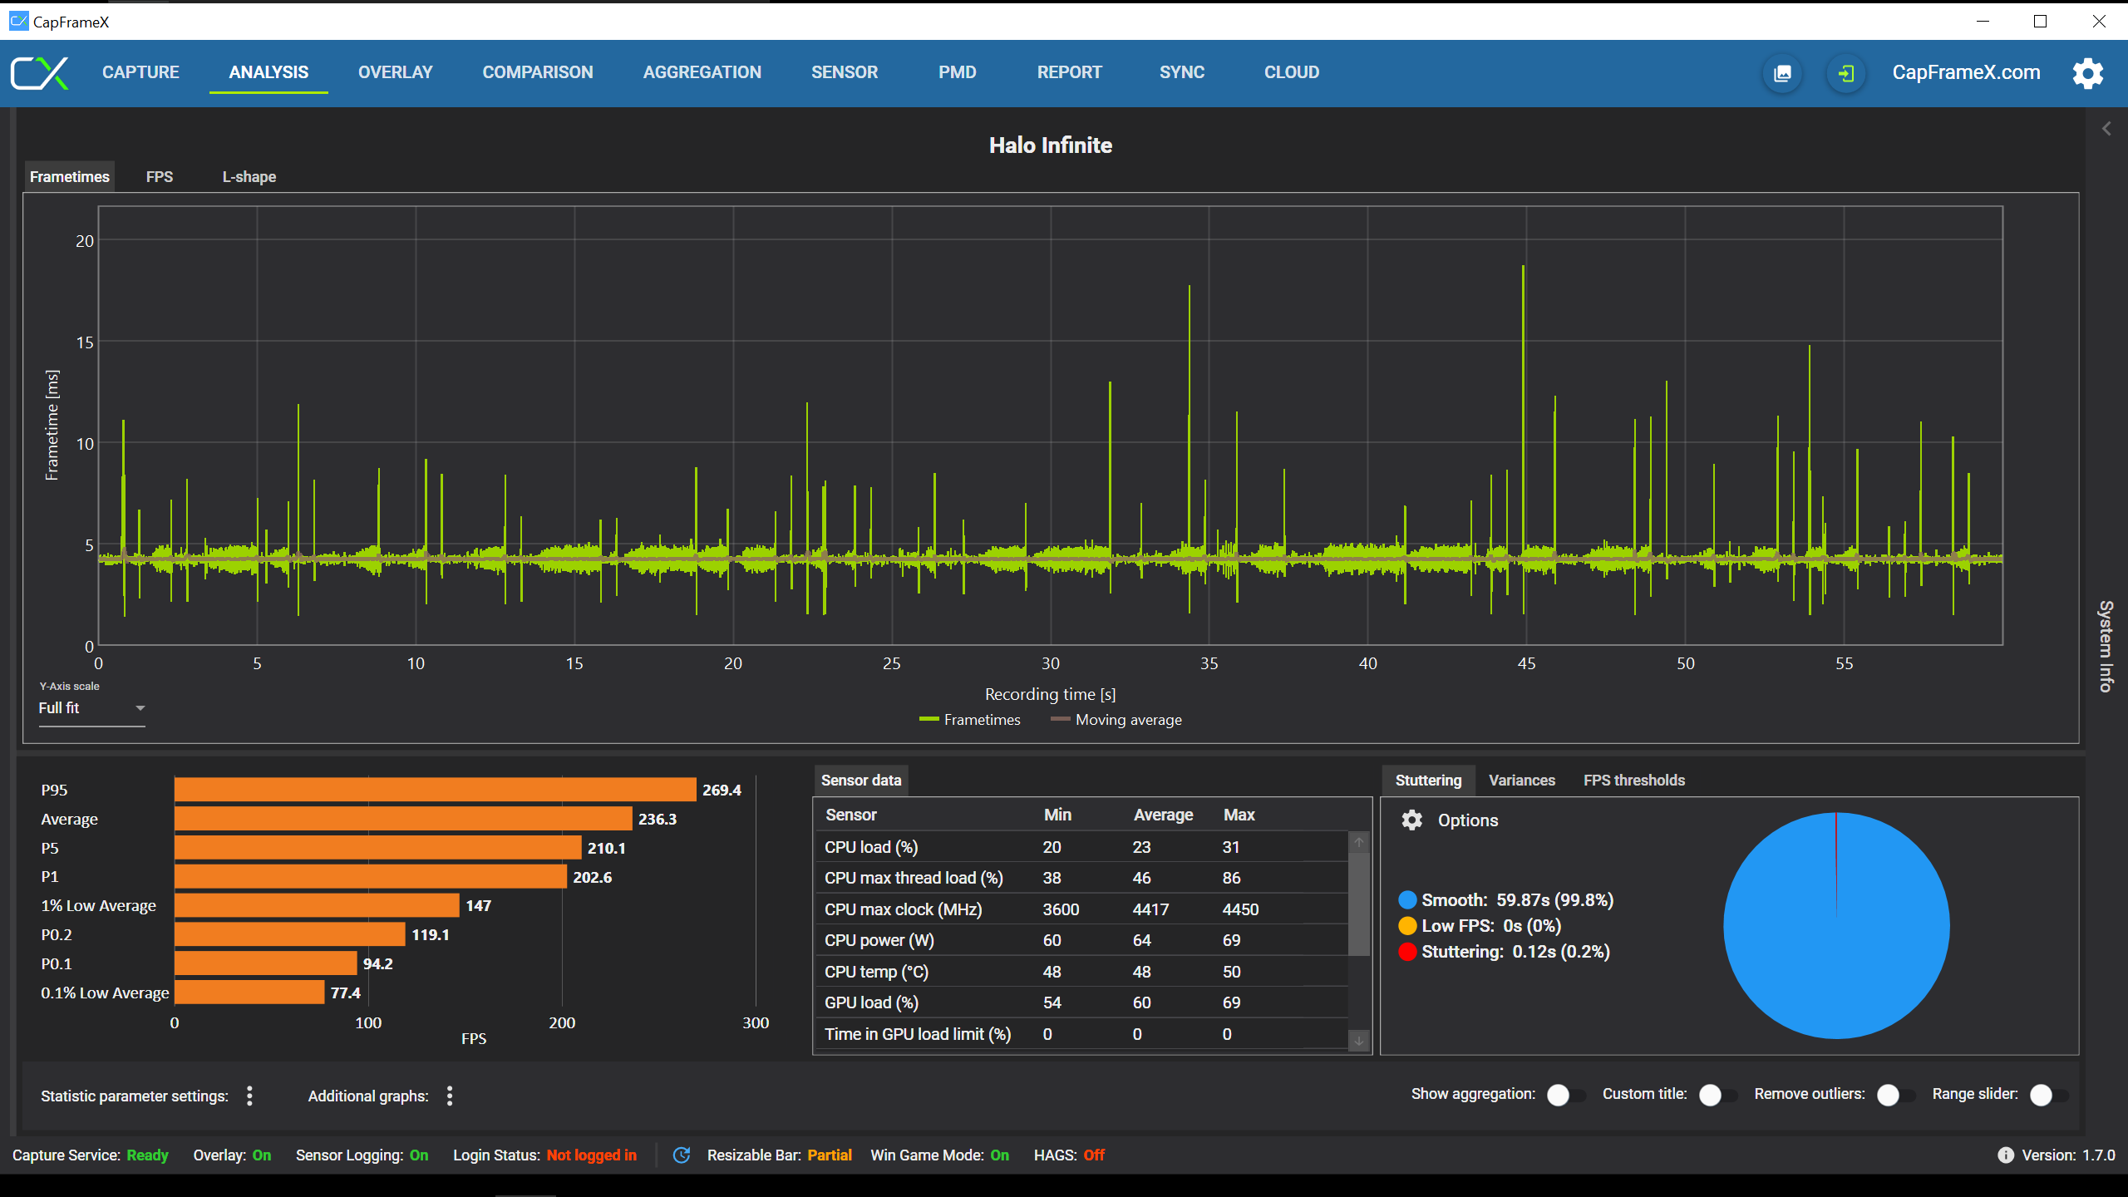Select the Sensor data tab
The image size is (2128, 1197).
861,780
